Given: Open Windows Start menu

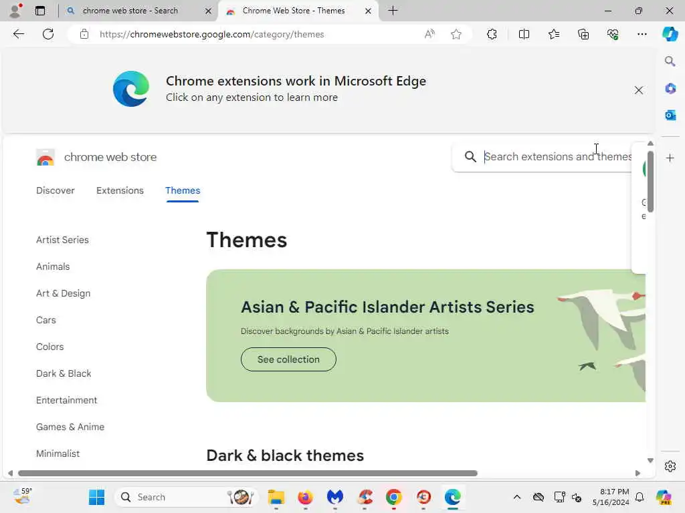Looking at the screenshot, I should click(96, 497).
